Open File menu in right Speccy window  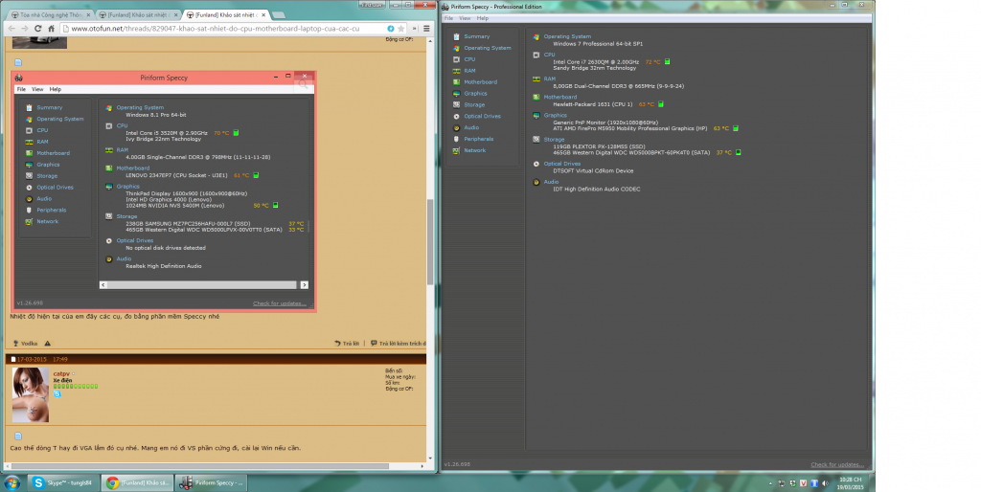448,18
